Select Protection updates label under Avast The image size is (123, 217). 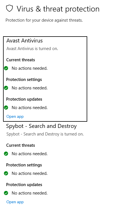[x=24, y=99]
